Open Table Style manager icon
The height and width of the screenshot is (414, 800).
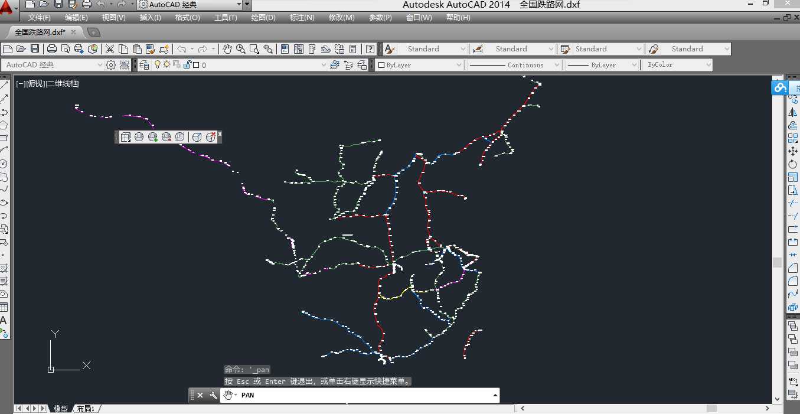[565, 49]
